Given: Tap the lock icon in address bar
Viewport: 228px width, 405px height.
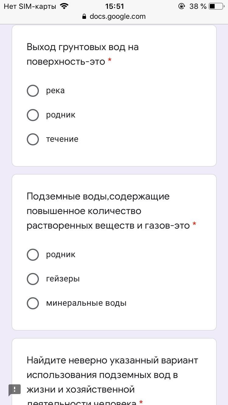Looking at the screenshot, I should click(84, 17).
